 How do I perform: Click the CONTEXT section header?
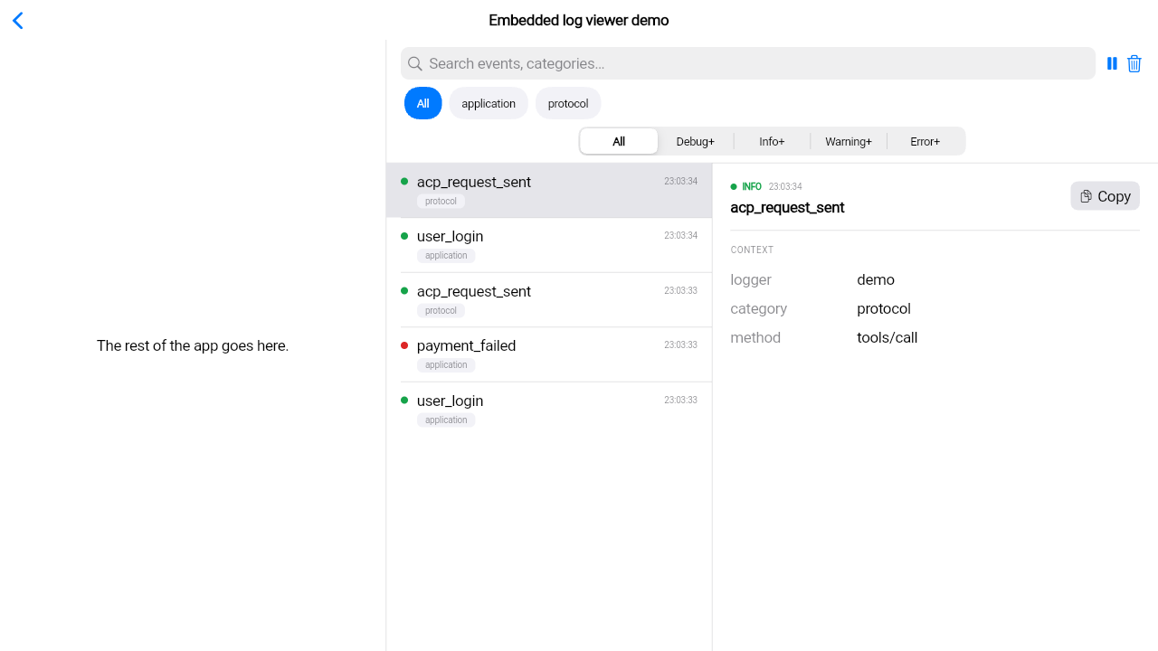point(752,250)
